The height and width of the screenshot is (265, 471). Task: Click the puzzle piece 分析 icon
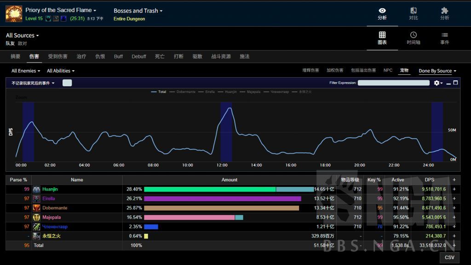[444, 13]
